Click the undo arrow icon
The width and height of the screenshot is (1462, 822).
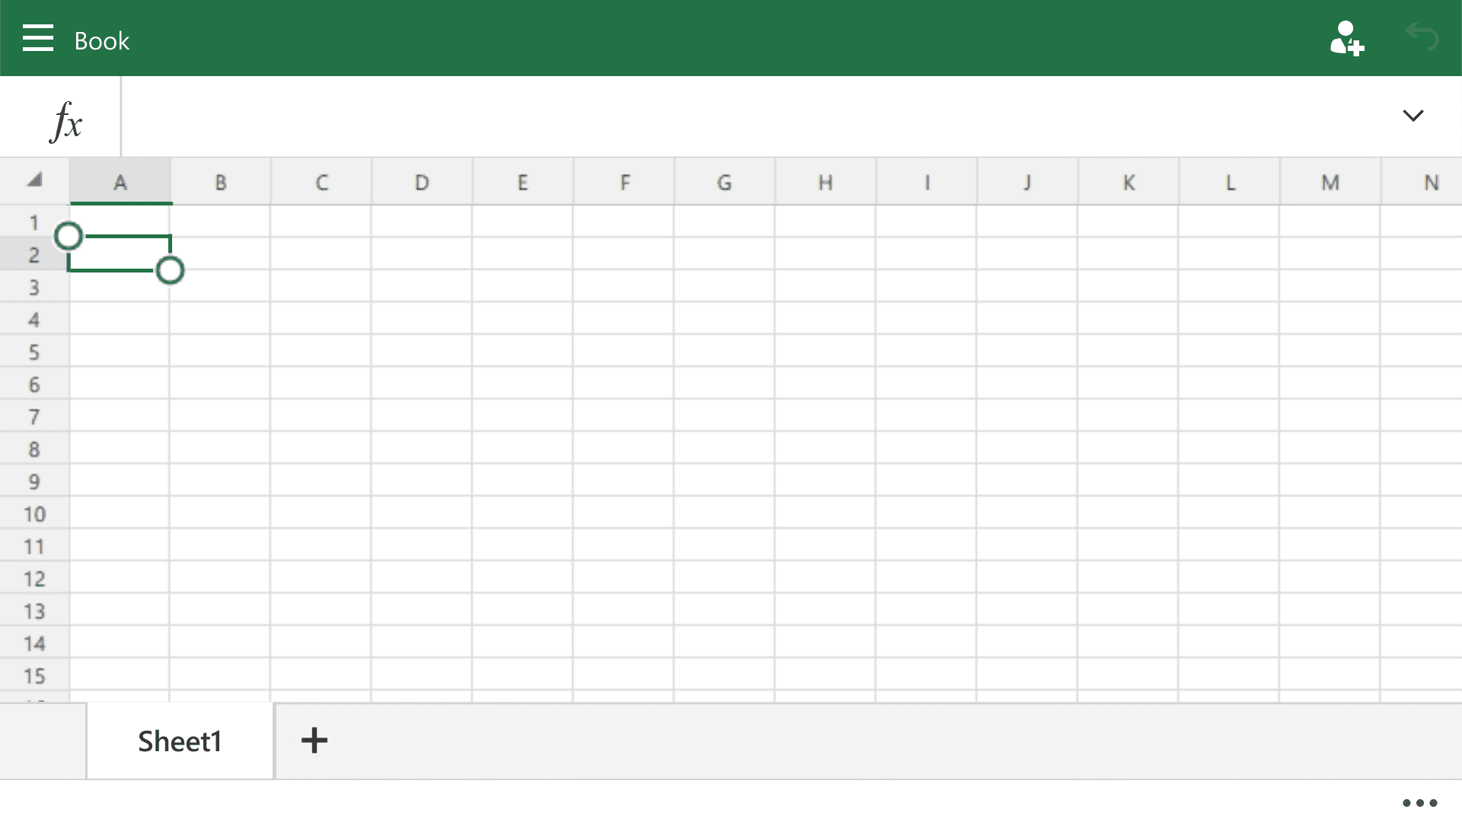coord(1422,37)
